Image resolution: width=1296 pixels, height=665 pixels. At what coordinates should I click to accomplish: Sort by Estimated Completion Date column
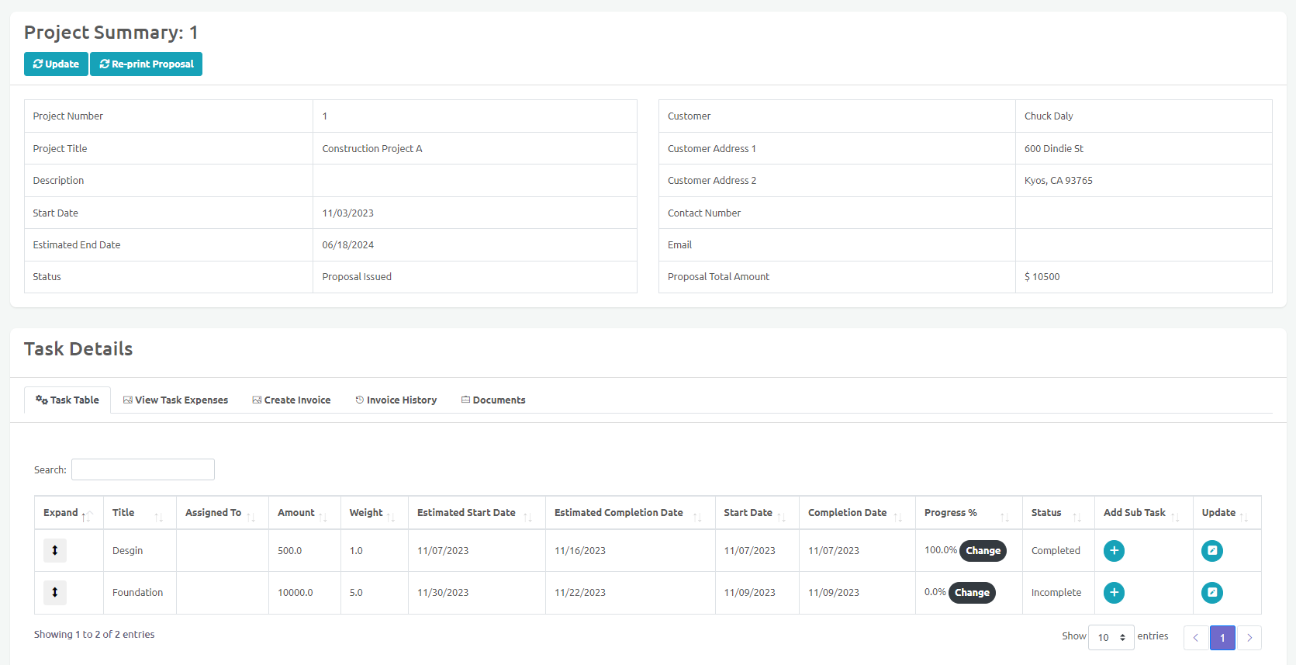(x=630, y=513)
